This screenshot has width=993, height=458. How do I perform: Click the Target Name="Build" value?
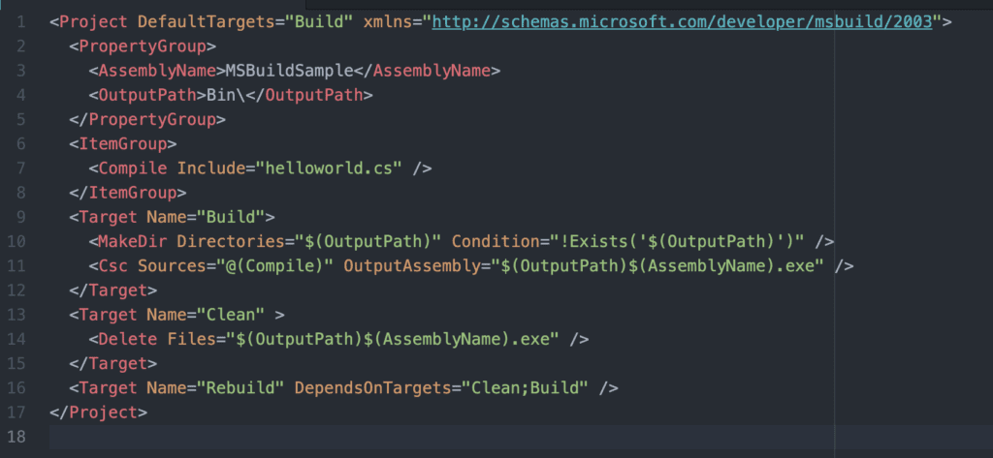click(231, 217)
